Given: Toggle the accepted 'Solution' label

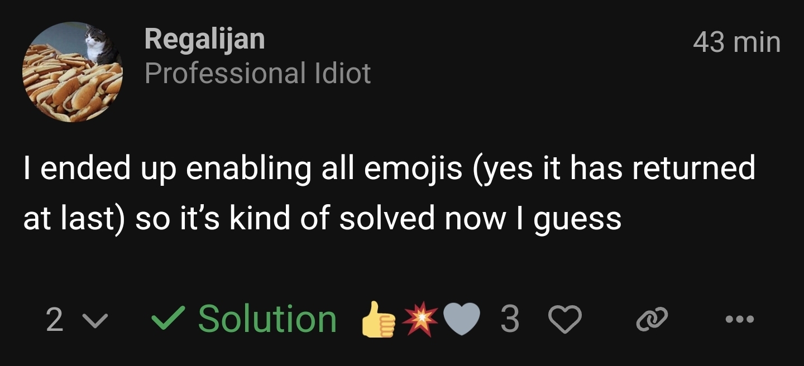Looking at the screenshot, I should click(267, 319).
